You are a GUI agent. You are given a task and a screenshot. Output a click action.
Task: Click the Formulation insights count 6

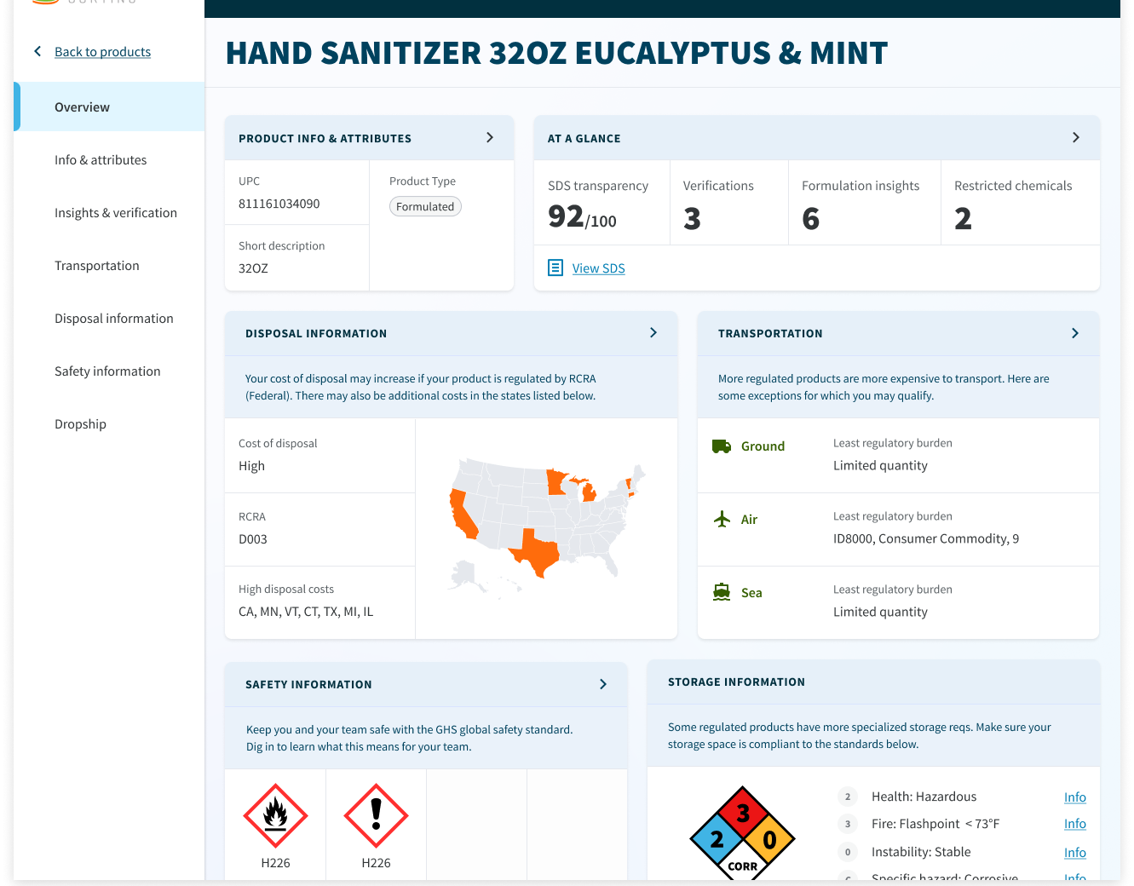810,219
